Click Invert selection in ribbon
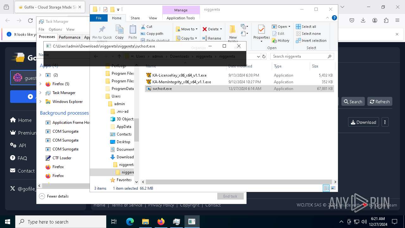 (311, 41)
